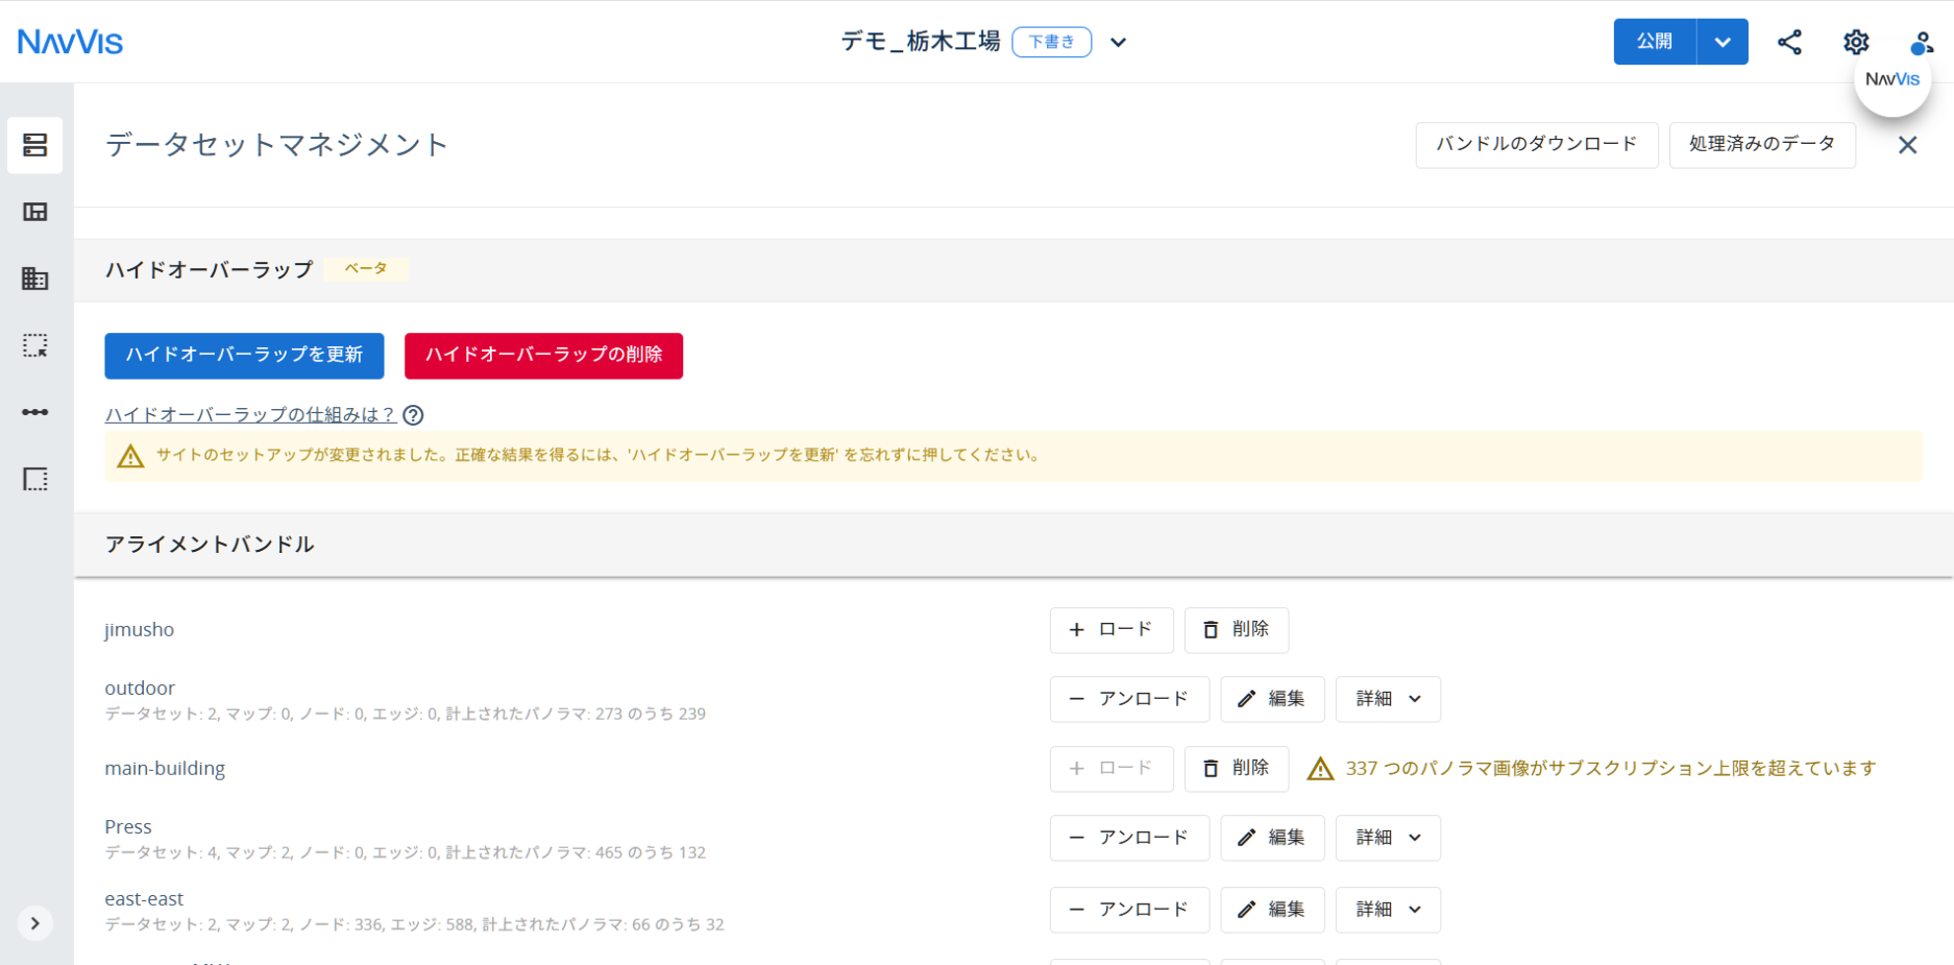Open the buildings sidebar icon
Viewport: 1954px width, 965px height.
pyautogui.click(x=35, y=279)
